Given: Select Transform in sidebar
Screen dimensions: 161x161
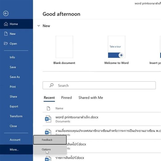Looking at the screenshot, I should pos(16,116).
